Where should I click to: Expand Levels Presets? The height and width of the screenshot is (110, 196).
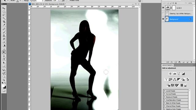pos(164,91)
